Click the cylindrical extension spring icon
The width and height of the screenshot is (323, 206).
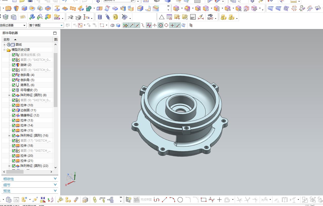(108, 17)
